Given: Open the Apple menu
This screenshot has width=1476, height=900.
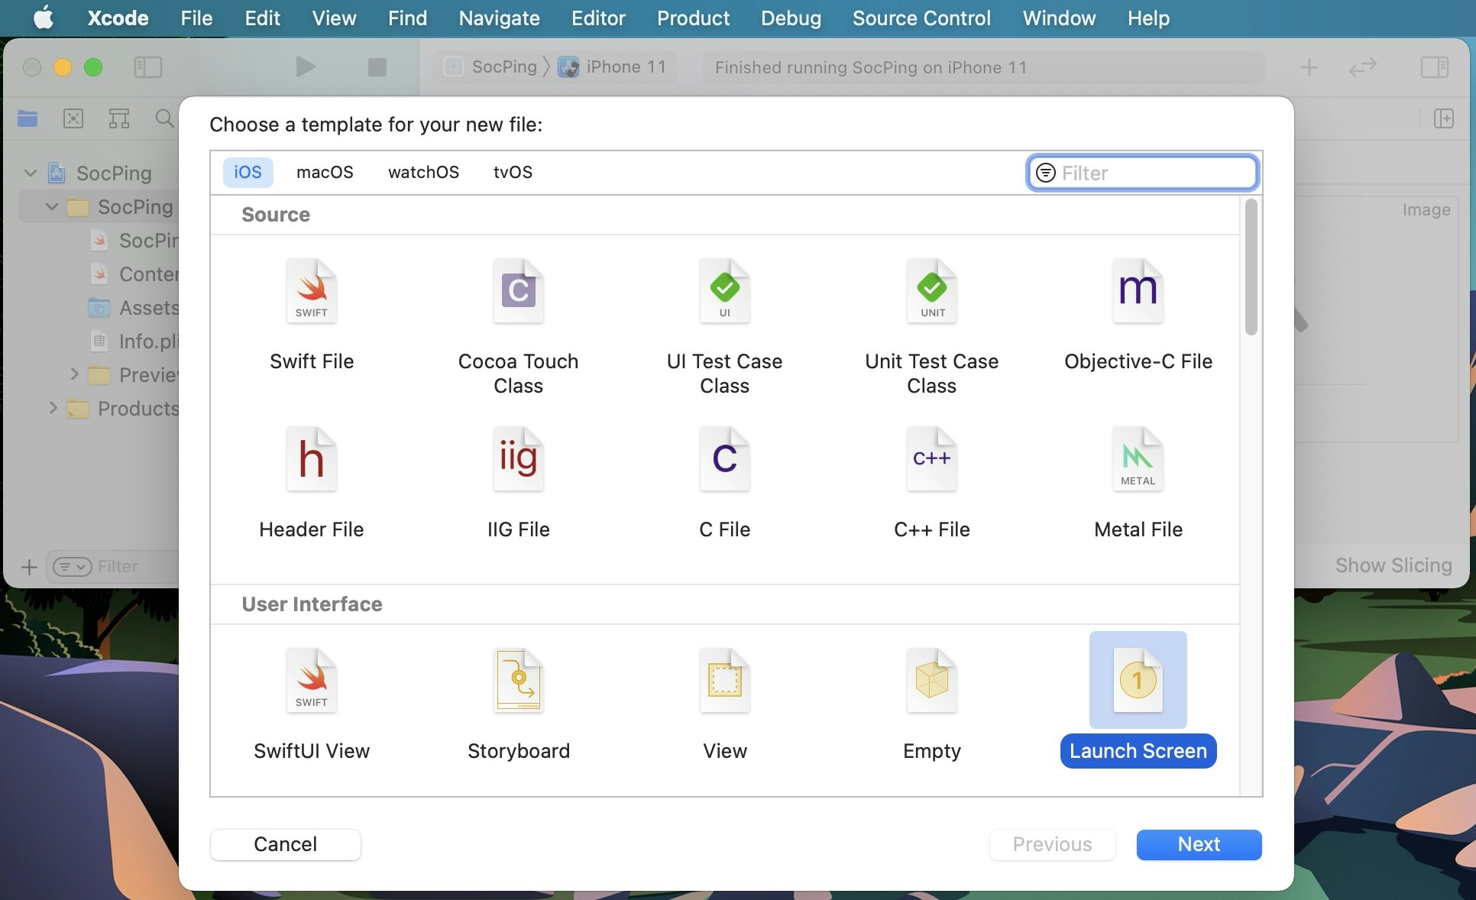Looking at the screenshot, I should 44,18.
